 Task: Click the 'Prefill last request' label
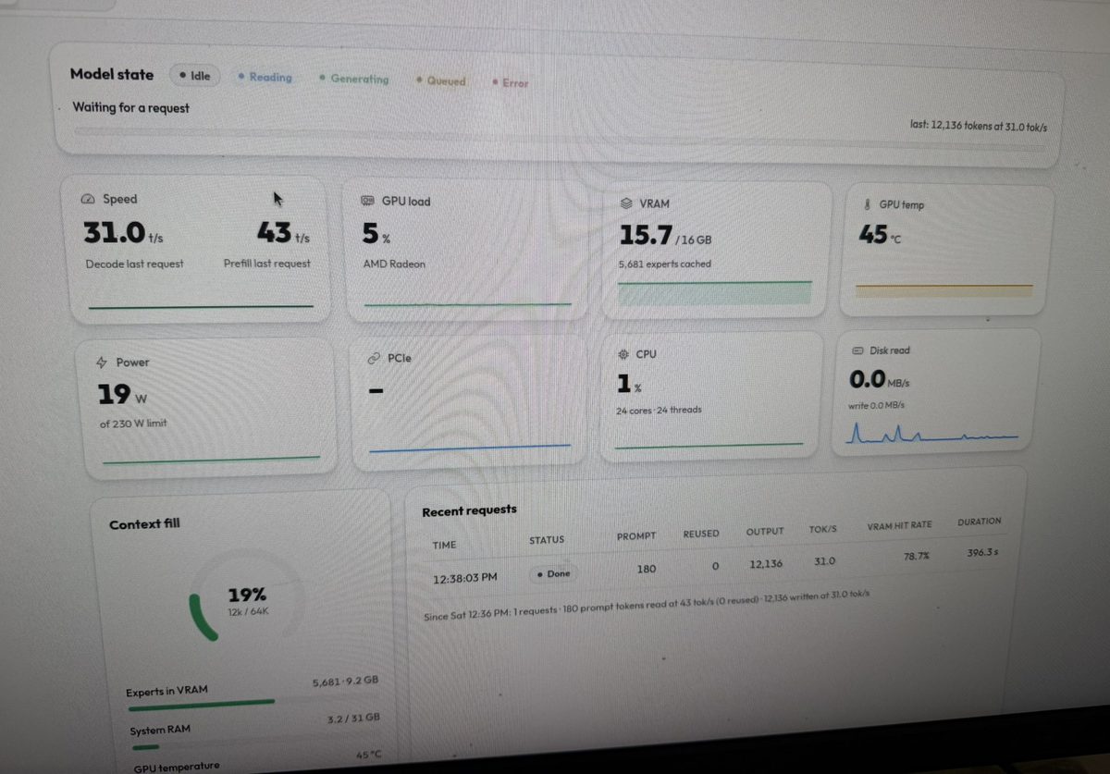pyautogui.click(x=266, y=264)
